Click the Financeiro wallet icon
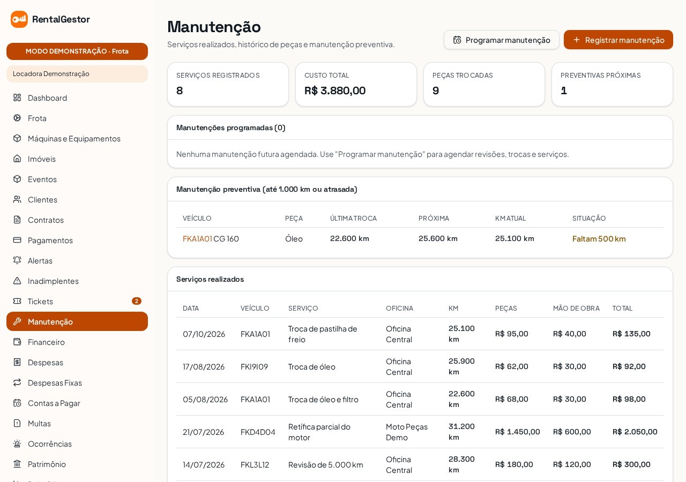686x482 pixels. click(17, 342)
